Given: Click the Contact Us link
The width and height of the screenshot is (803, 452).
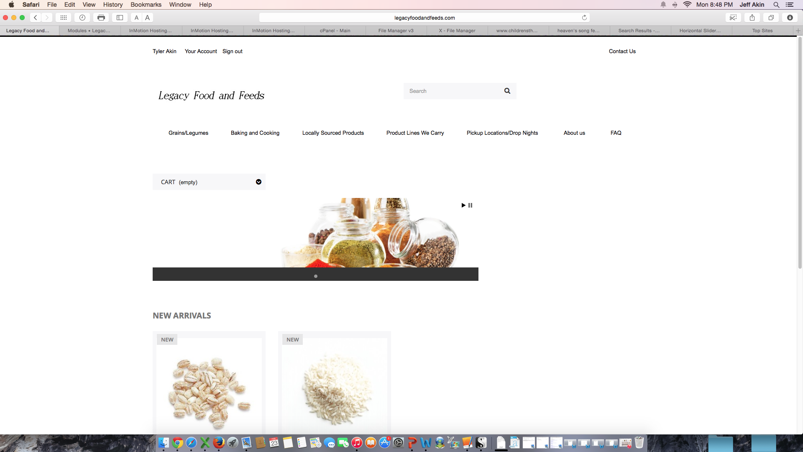Looking at the screenshot, I should (x=622, y=51).
